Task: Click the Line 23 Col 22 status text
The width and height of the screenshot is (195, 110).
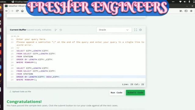Action: point(133,84)
